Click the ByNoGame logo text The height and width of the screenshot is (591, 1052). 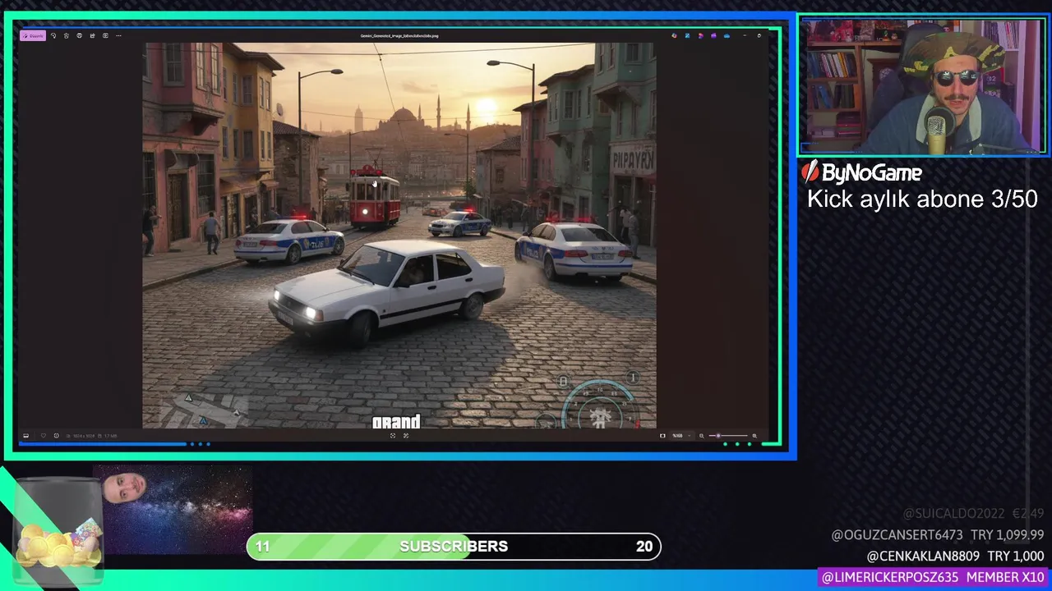point(862,172)
